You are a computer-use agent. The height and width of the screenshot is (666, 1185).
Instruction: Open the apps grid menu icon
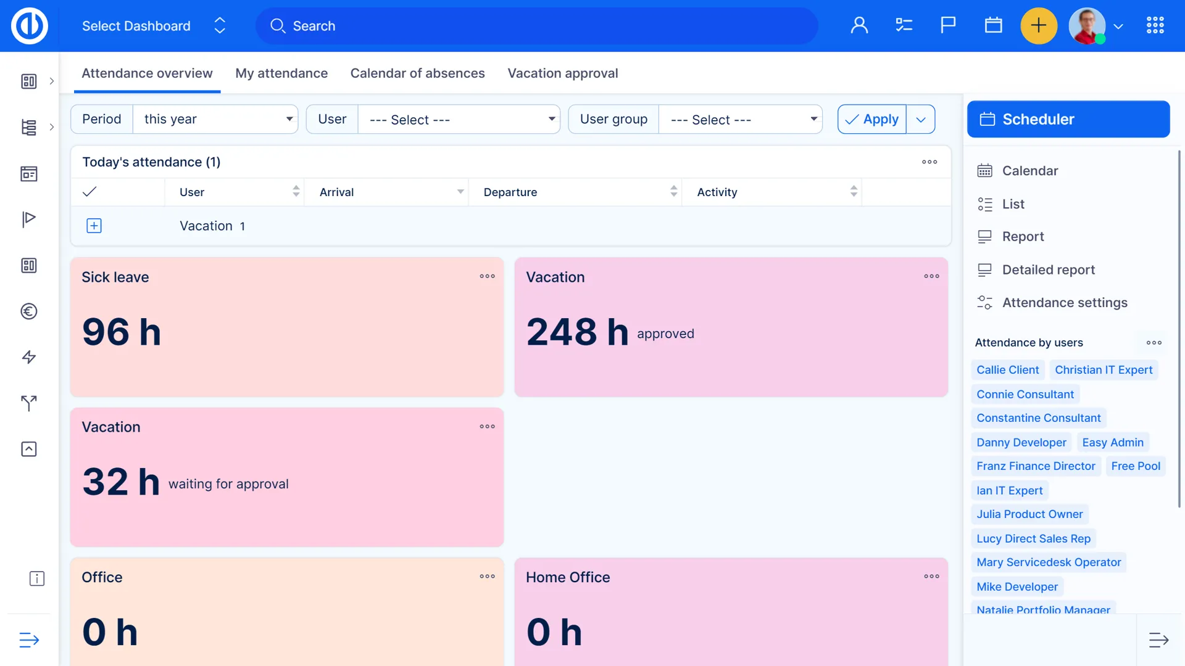1155,25
